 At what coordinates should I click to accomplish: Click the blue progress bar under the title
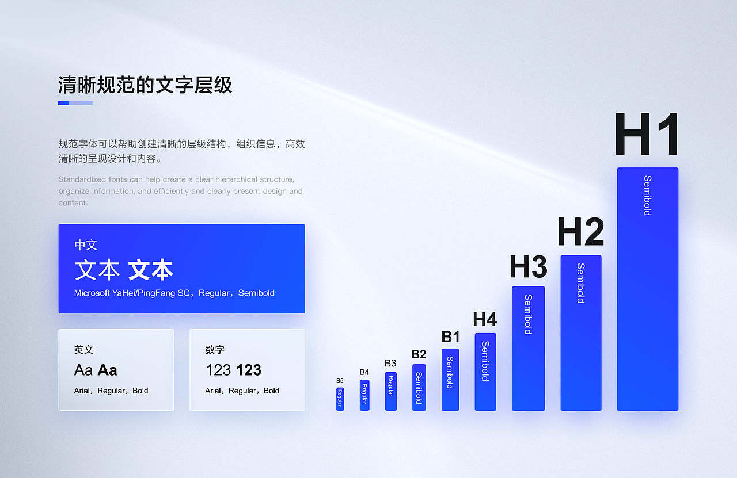pos(75,102)
